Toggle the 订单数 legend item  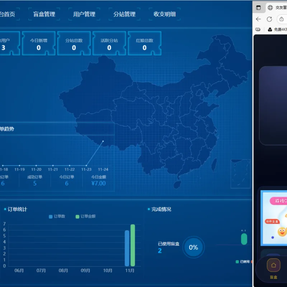(57, 217)
